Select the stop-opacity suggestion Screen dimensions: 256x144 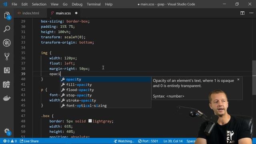[x=106, y=95]
